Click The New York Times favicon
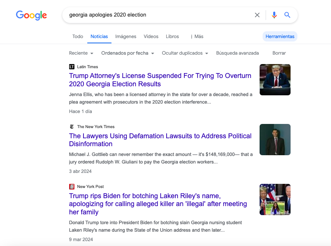 72,127
